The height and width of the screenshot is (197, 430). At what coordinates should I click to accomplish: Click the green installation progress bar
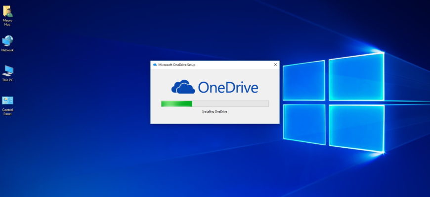click(215, 103)
